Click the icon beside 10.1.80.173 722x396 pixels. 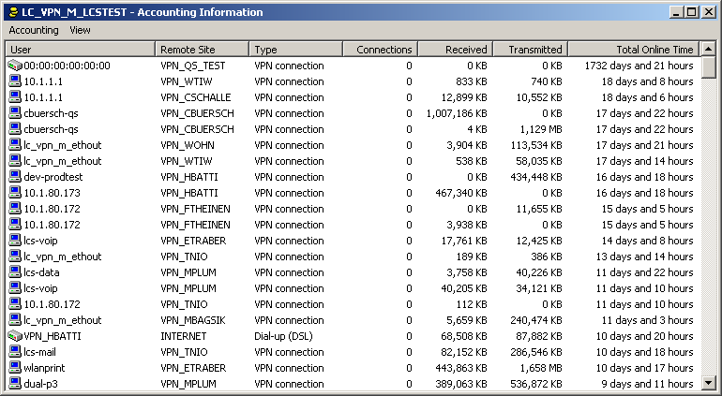[14, 193]
